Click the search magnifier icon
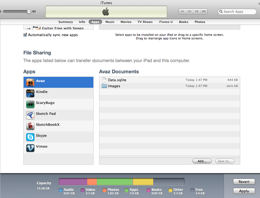Image resolution: width=260 pixels, height=198 pixels. tap(221, 11)
